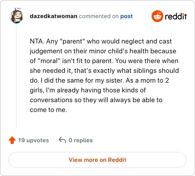Click the "commented on" header text
Image resolution: width=195 pixels, height=176 pixels.
pos(98,16)
